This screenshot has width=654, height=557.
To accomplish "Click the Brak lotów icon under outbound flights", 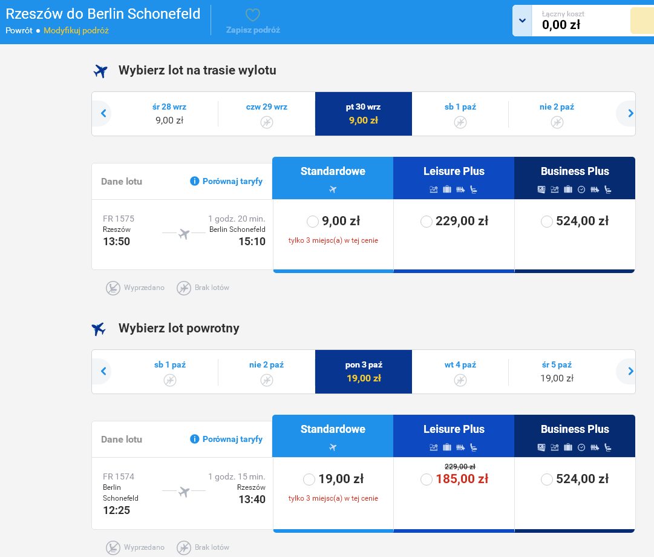I will point(184,288).
